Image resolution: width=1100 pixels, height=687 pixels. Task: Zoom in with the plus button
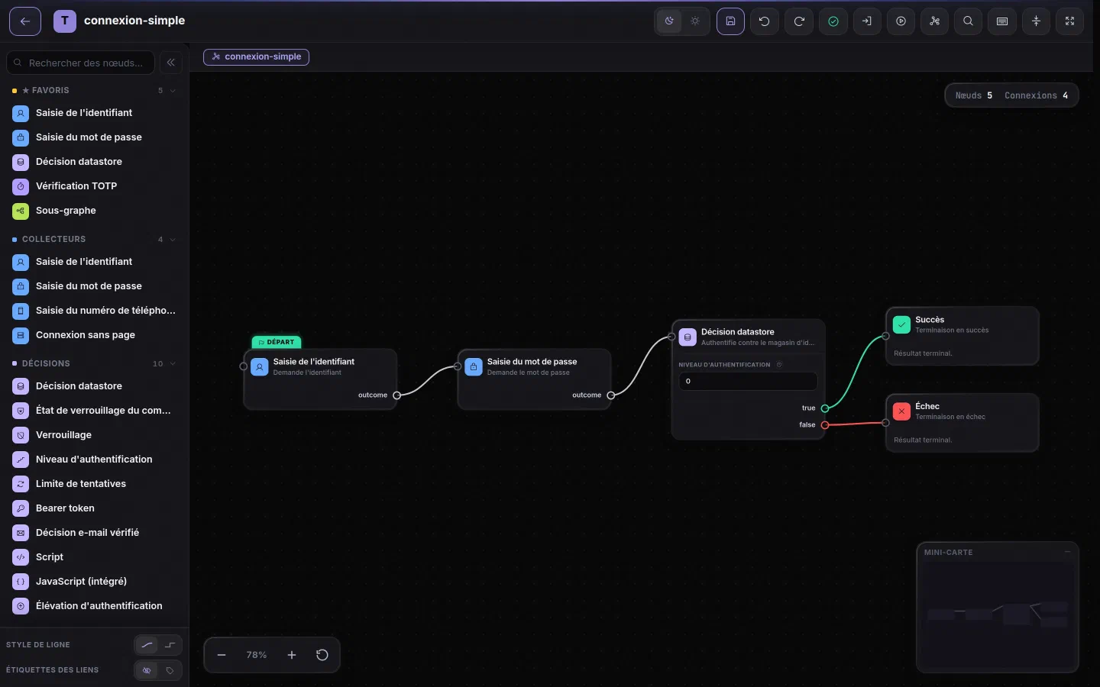pyautogui.click(x=292, y=655)
